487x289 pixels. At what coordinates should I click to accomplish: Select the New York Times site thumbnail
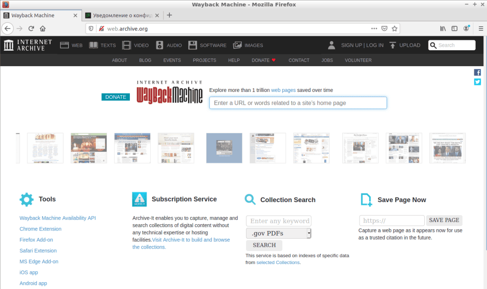[x=360, y=148]
